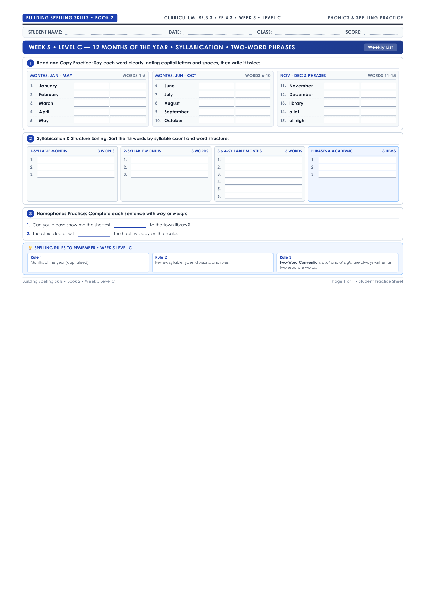425x601 pixels.
Task: Click the word 'August' in the list
Action: [172, 103]
